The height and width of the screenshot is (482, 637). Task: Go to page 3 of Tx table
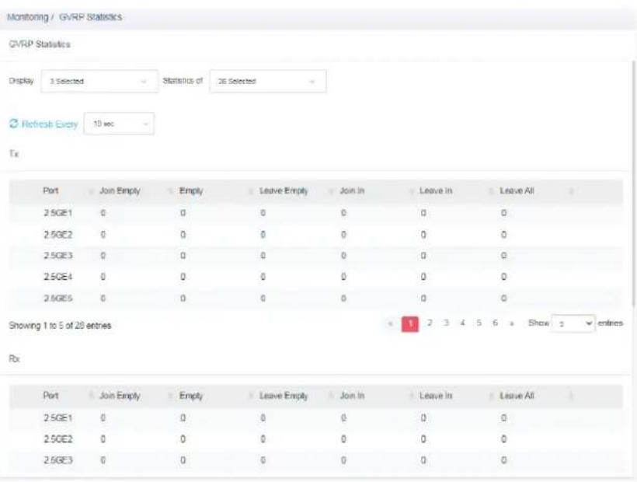[446, 323]
